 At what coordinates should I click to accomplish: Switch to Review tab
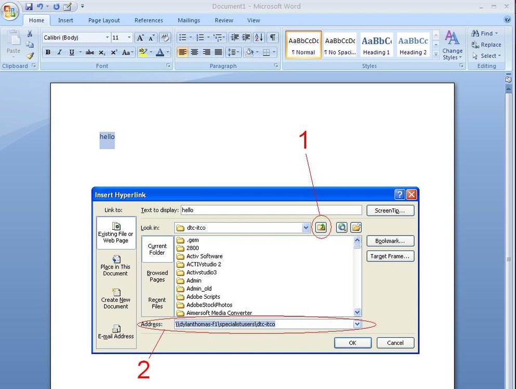coord(224,20)
